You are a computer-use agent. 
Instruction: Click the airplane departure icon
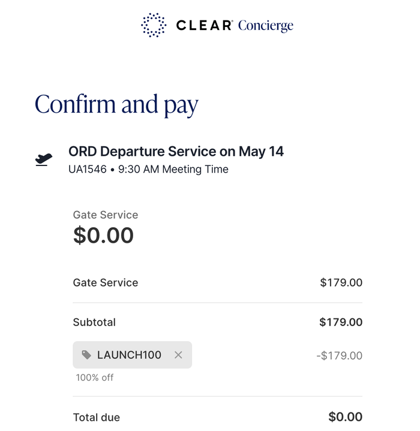pos(44,159)
